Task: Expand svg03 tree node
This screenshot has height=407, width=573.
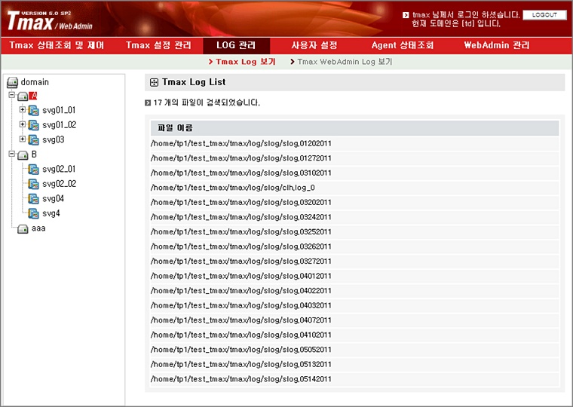Action: pos(23,139)
